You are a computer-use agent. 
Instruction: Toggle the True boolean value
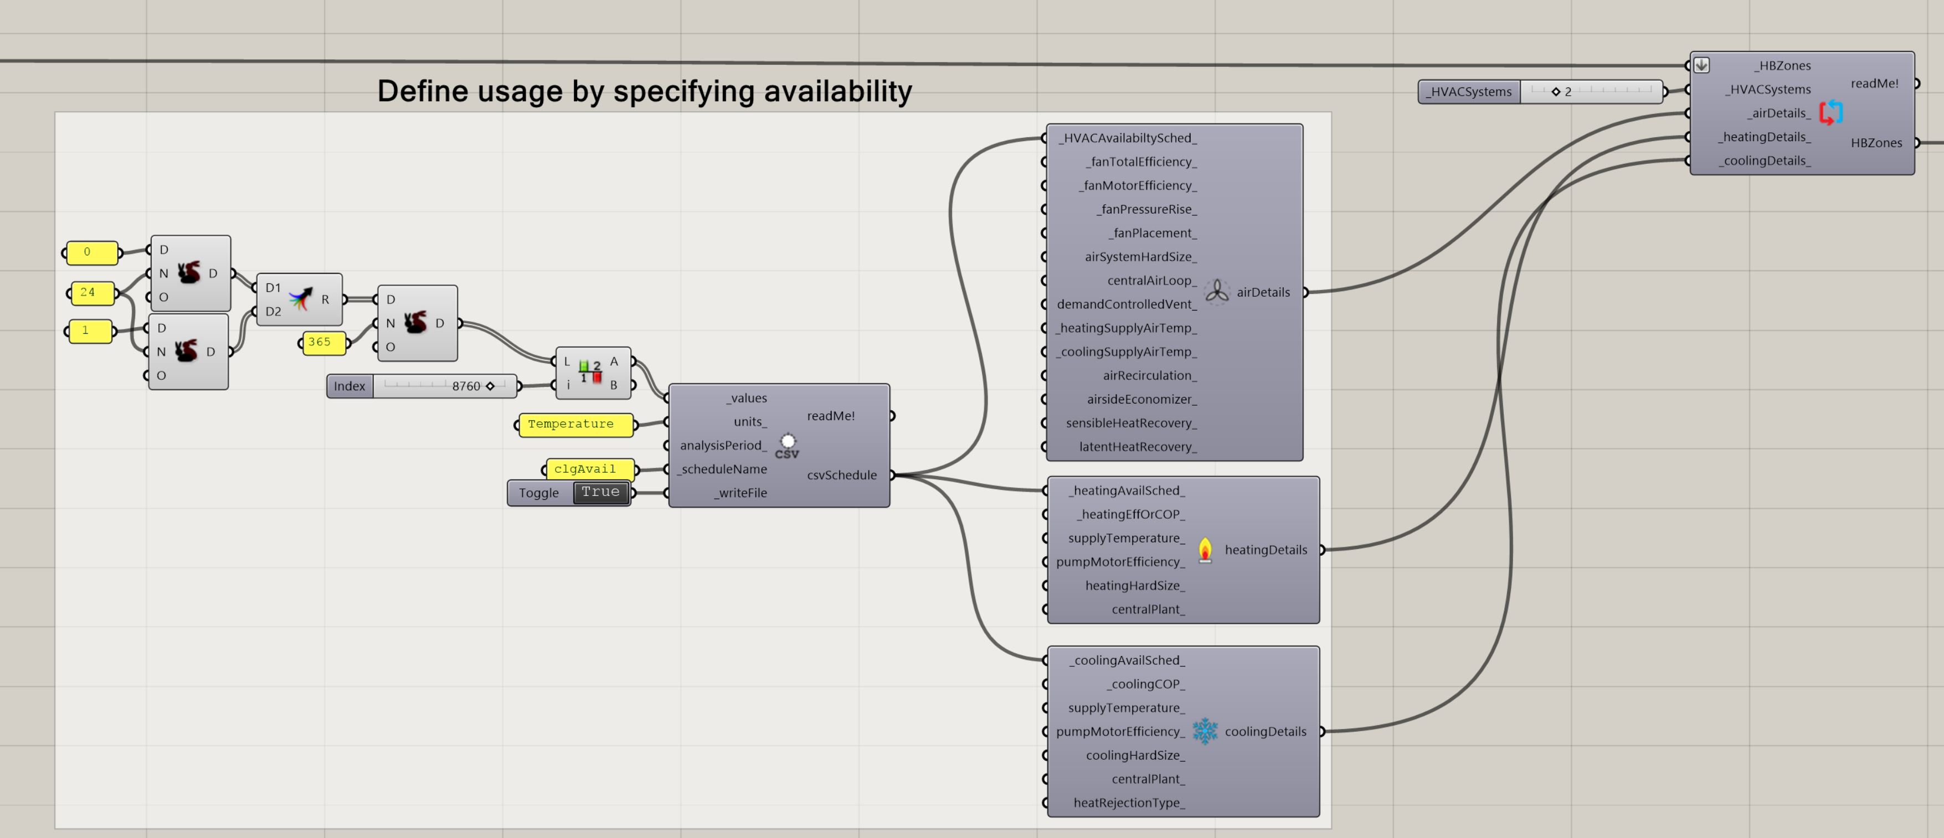[600, 492]
